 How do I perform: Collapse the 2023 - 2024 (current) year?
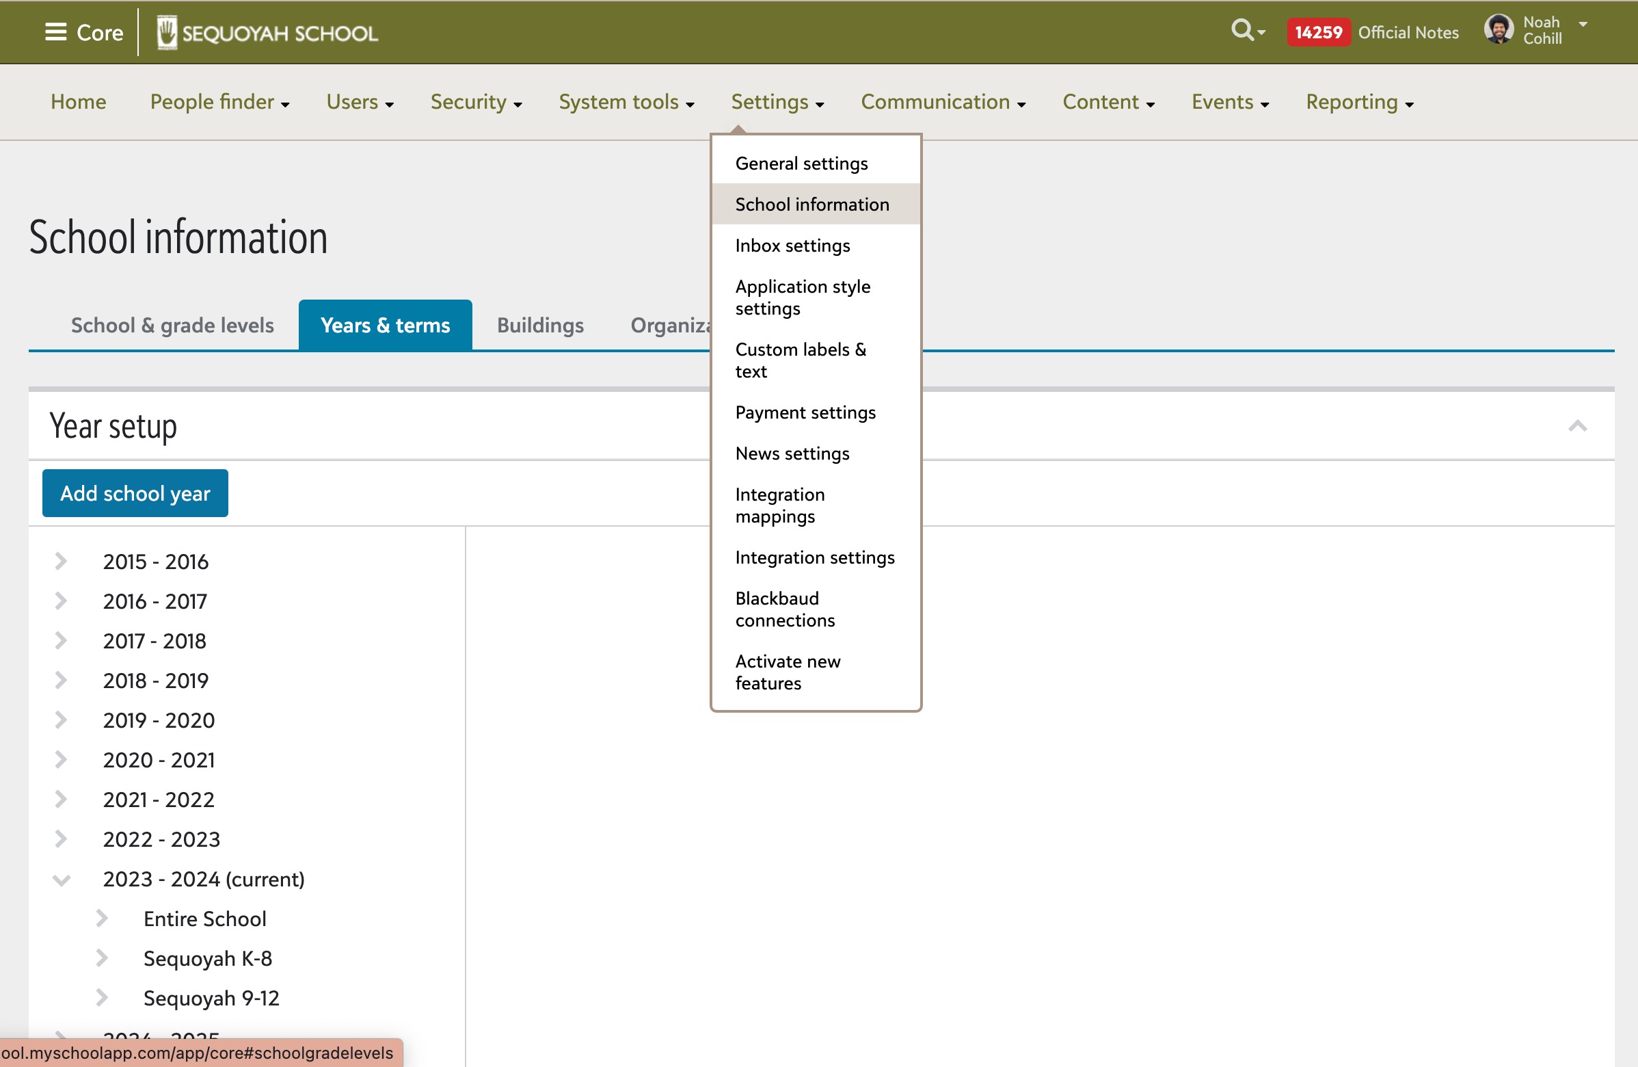point(62,880)
